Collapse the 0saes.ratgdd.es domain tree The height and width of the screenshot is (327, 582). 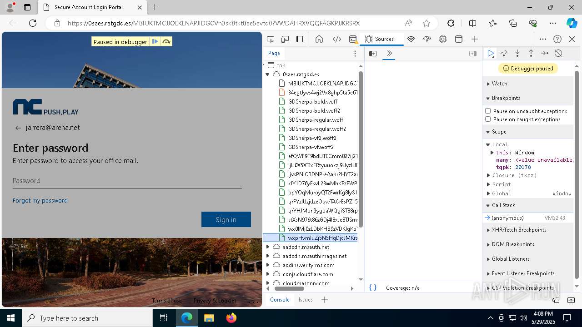pos(268,74)
